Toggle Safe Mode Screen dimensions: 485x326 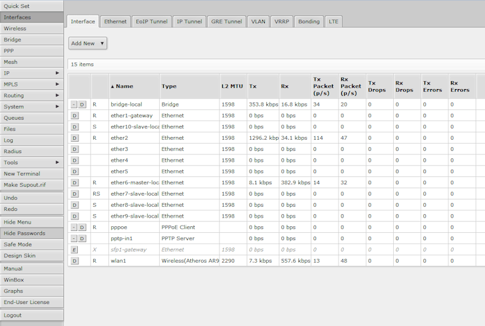[x=31, y=244]
